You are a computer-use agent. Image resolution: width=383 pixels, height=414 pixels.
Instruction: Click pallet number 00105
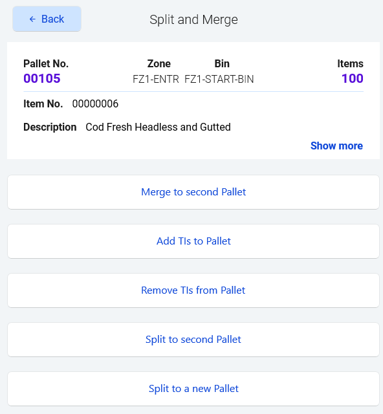42,78
